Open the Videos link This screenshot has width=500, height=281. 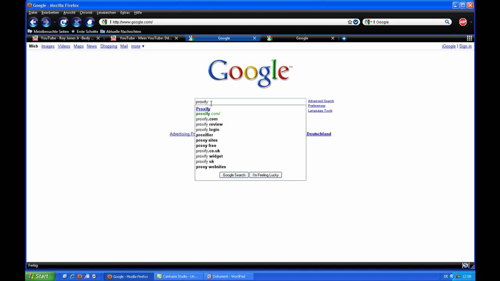64,46
